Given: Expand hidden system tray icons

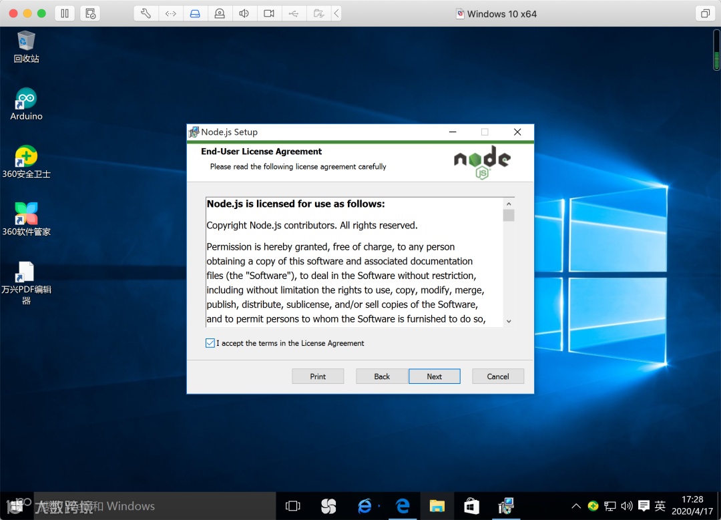Looking at the screenshot, I should (x=575, y=506).
